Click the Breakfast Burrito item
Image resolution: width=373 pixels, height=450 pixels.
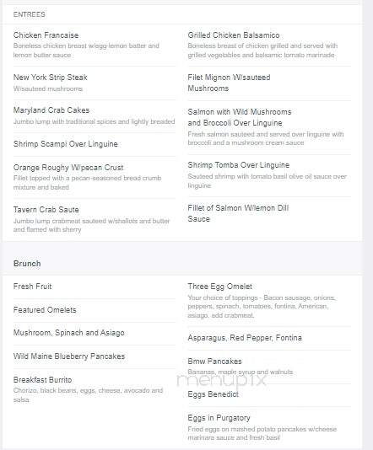pyautogui.click(x=42, y=380)
